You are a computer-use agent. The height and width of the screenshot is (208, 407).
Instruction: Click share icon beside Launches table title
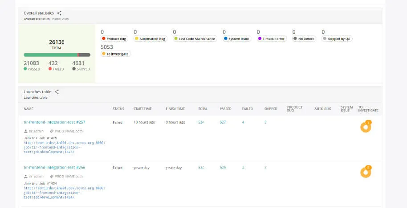click(57, 92)
